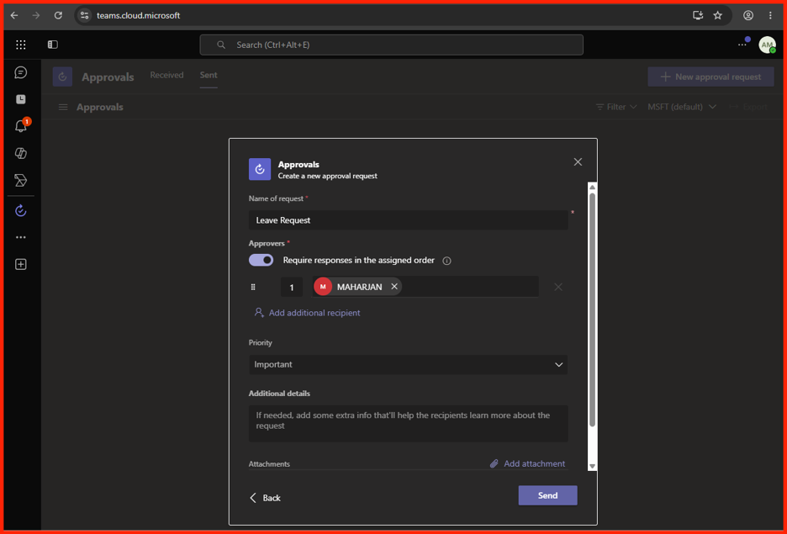
Task: Click New approval request button
Action: point(710,77)
